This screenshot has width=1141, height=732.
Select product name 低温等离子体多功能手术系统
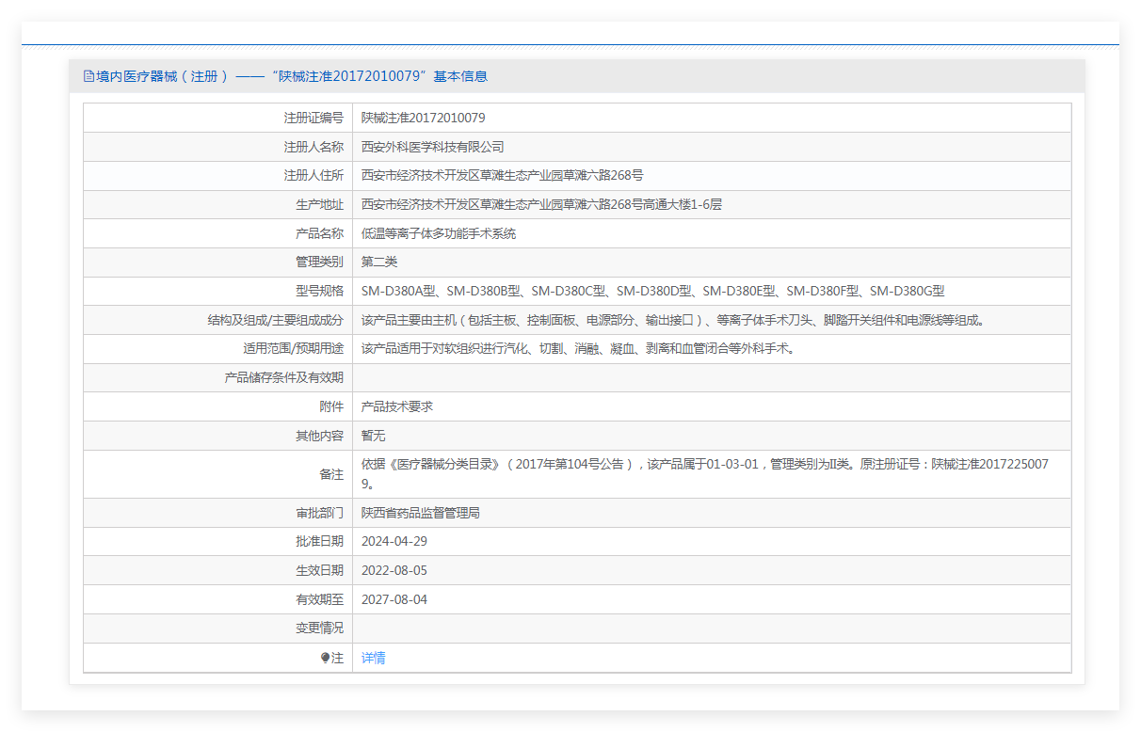coord(438,233)
